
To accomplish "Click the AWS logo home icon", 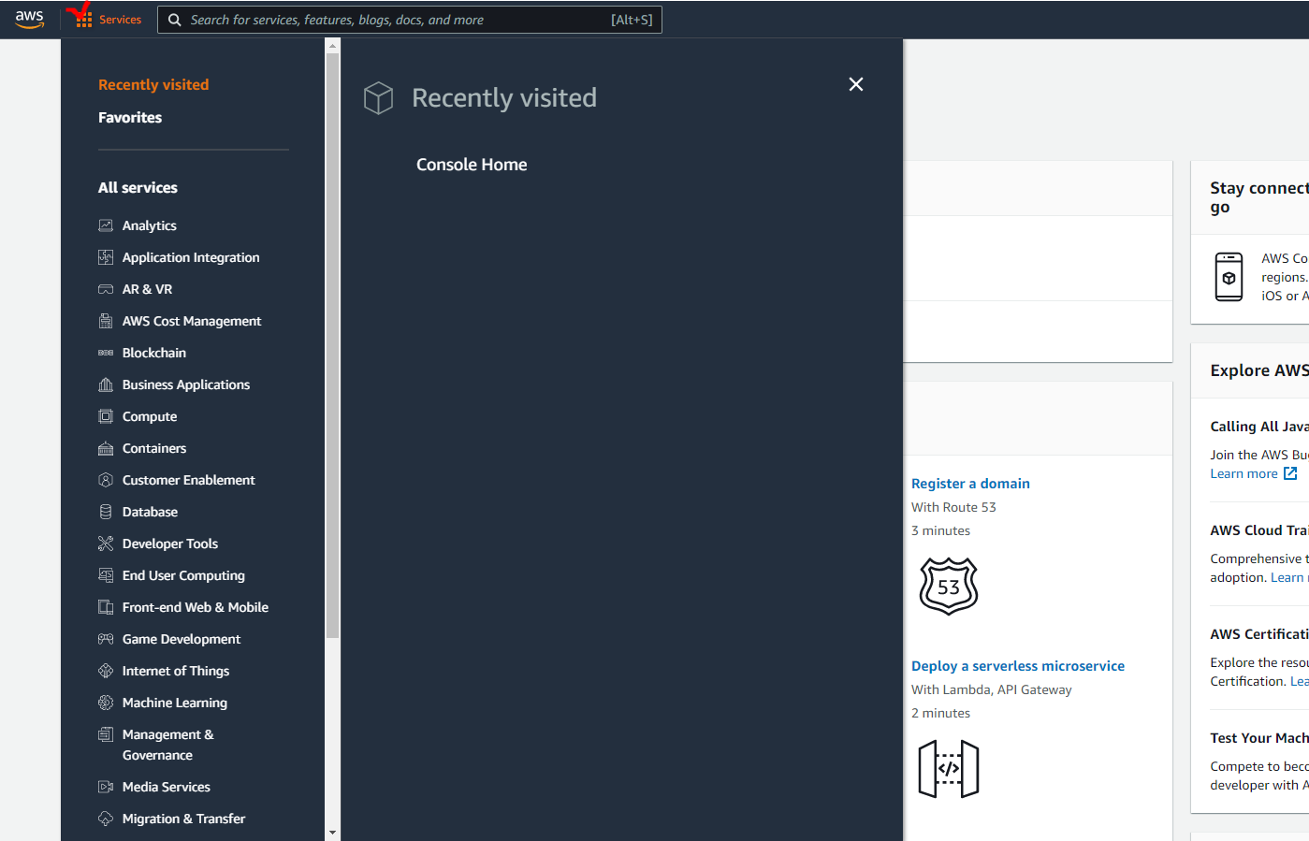I will pos(29,19).
